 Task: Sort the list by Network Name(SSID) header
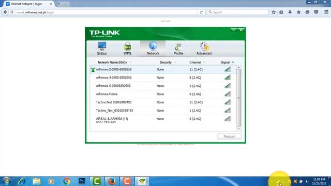pyautogui.click(x=112, y=63)
